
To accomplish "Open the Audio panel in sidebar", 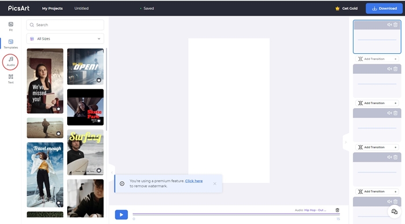I will pos(10,61).
